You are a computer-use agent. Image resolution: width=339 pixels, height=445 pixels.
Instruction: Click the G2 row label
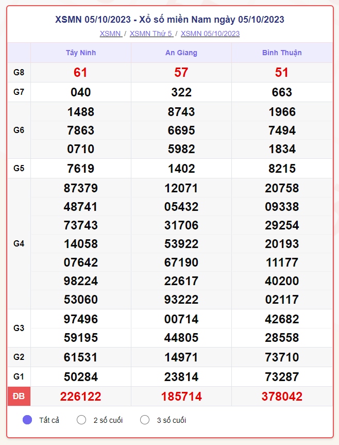(19, 357)
